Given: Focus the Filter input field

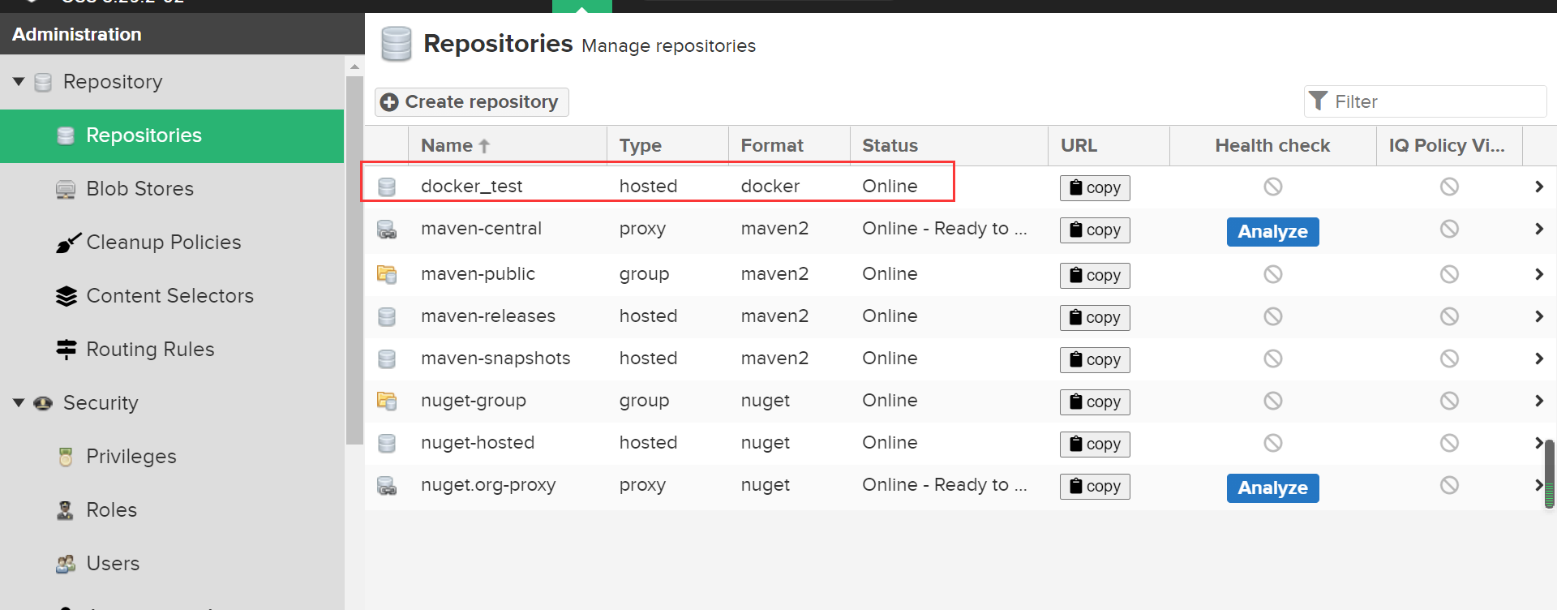Looking at the screenshot, I should 1425,101.
